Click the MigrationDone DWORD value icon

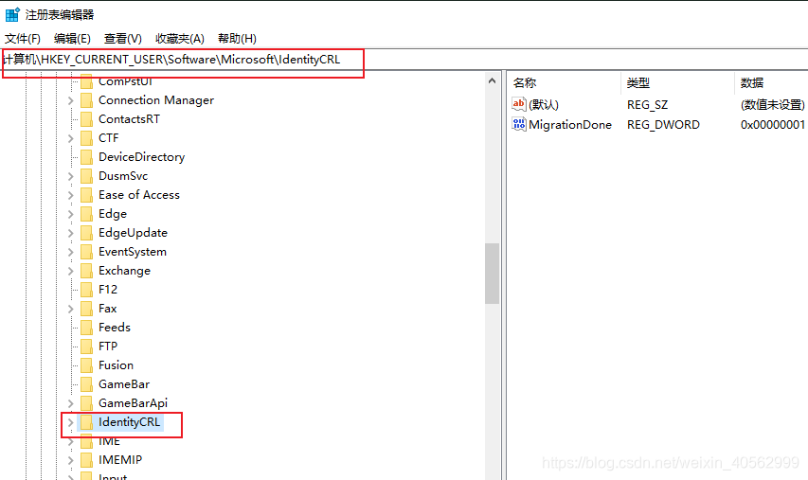click(519, 124)
